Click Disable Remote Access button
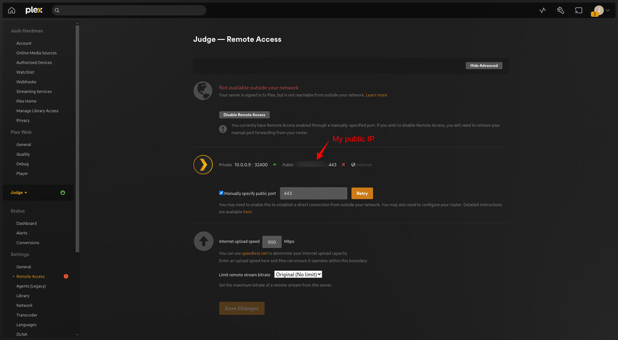The width and height of the screenshot is (618, 340). pos(244,115)
